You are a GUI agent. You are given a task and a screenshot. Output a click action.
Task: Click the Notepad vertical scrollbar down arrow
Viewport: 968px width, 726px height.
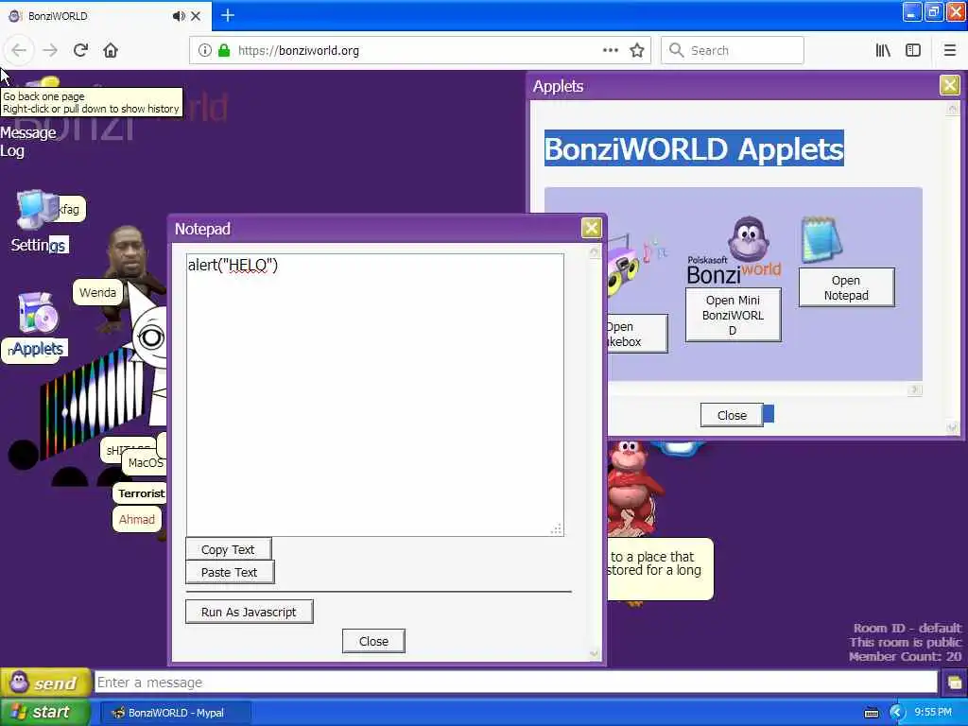594,654
